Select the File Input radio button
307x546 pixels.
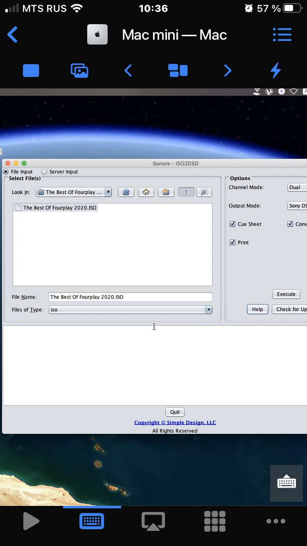[6, 171]
